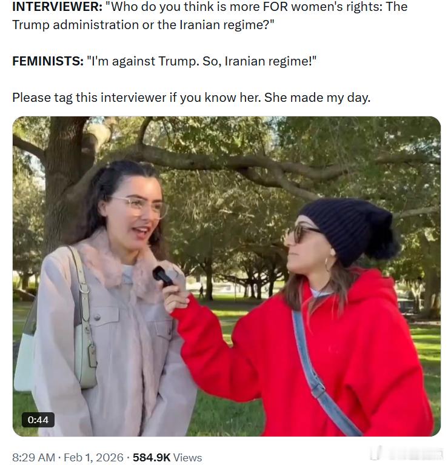Click the bold INTERVIEWER label
Image resolution: width=448 pixels, height=465 pixels.
[x=57, y=7]
